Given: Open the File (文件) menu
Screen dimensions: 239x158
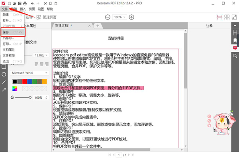Looking at the screenshot, I should point(5,9).
